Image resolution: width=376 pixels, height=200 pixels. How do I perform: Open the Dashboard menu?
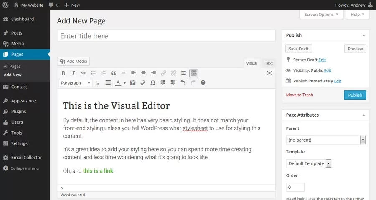25,19
